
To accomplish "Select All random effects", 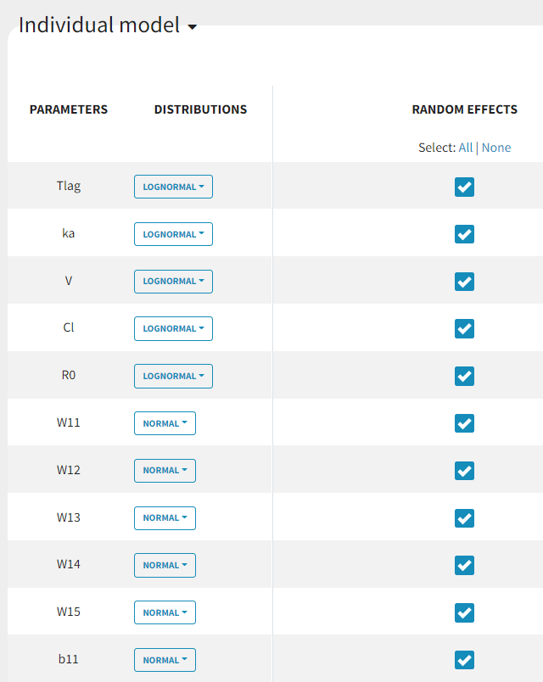I will (465, 148).
